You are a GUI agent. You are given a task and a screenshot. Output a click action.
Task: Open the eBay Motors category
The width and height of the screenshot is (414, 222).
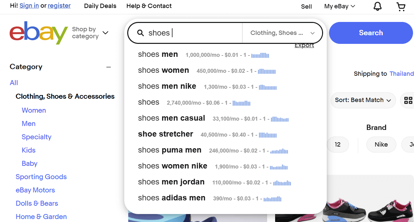[35, 190]
